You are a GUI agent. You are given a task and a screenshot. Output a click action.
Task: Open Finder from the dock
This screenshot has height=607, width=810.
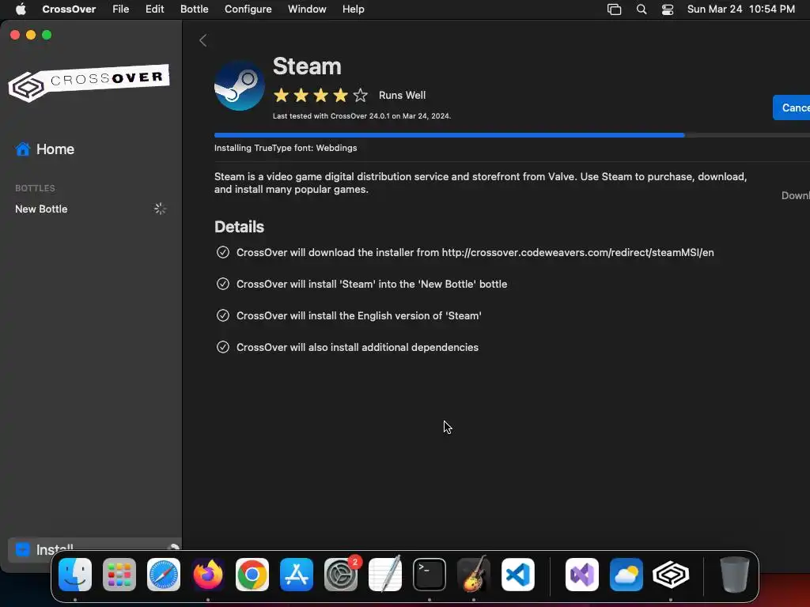[75, 574]
